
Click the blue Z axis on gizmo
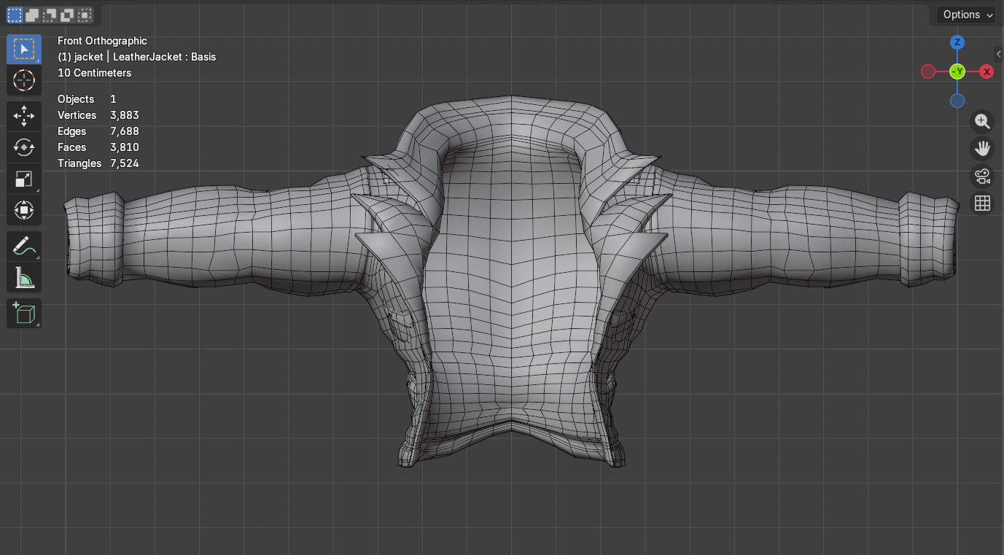(957, 42)
